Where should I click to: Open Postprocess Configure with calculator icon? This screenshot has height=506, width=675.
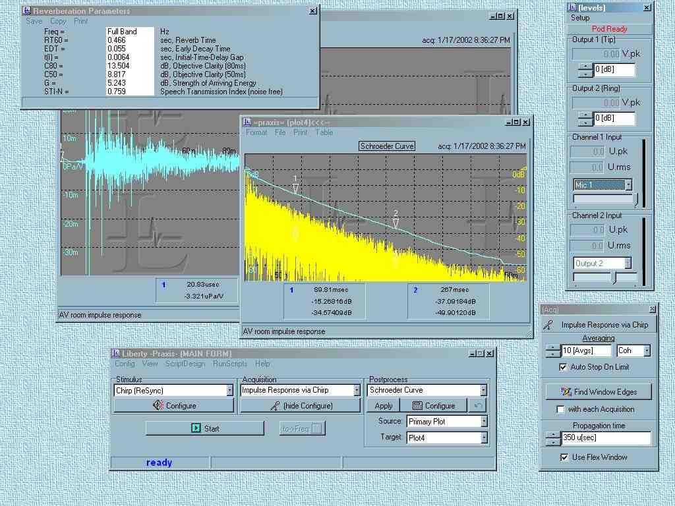433,406
